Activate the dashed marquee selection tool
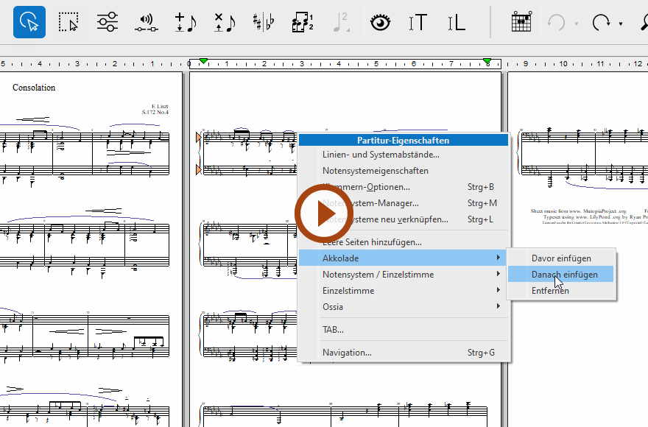Image resolution: width=648 pixels, height=427 pixels. click(68, 22)
